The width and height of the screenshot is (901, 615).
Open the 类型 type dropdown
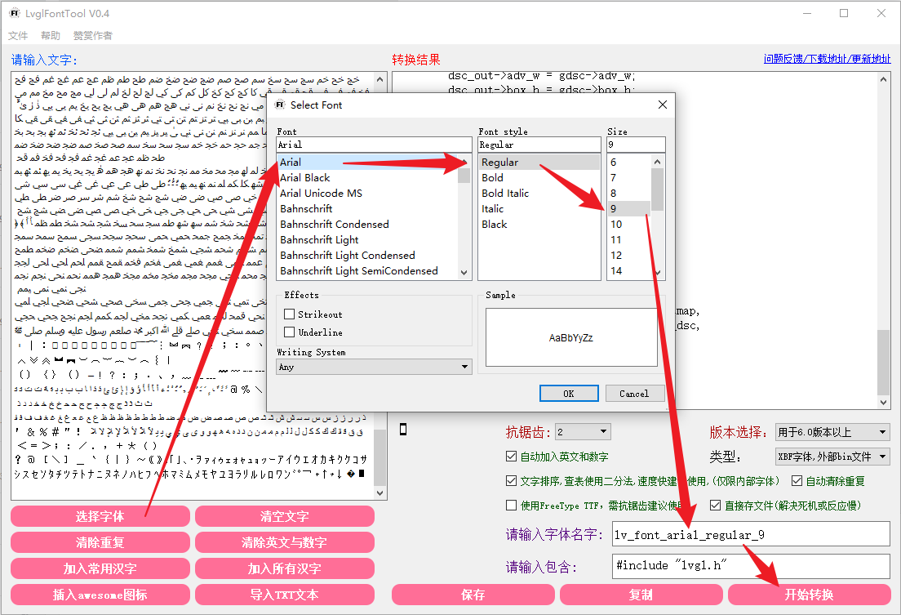(832, 457)
